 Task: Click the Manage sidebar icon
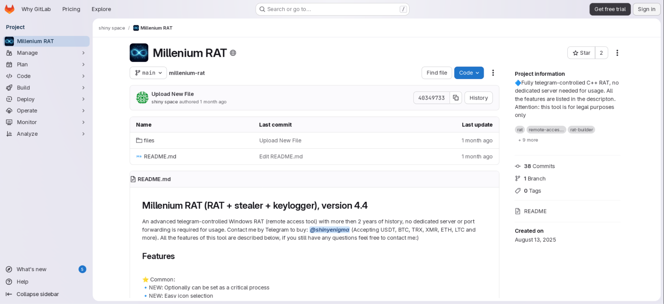(x=9, y=53)
